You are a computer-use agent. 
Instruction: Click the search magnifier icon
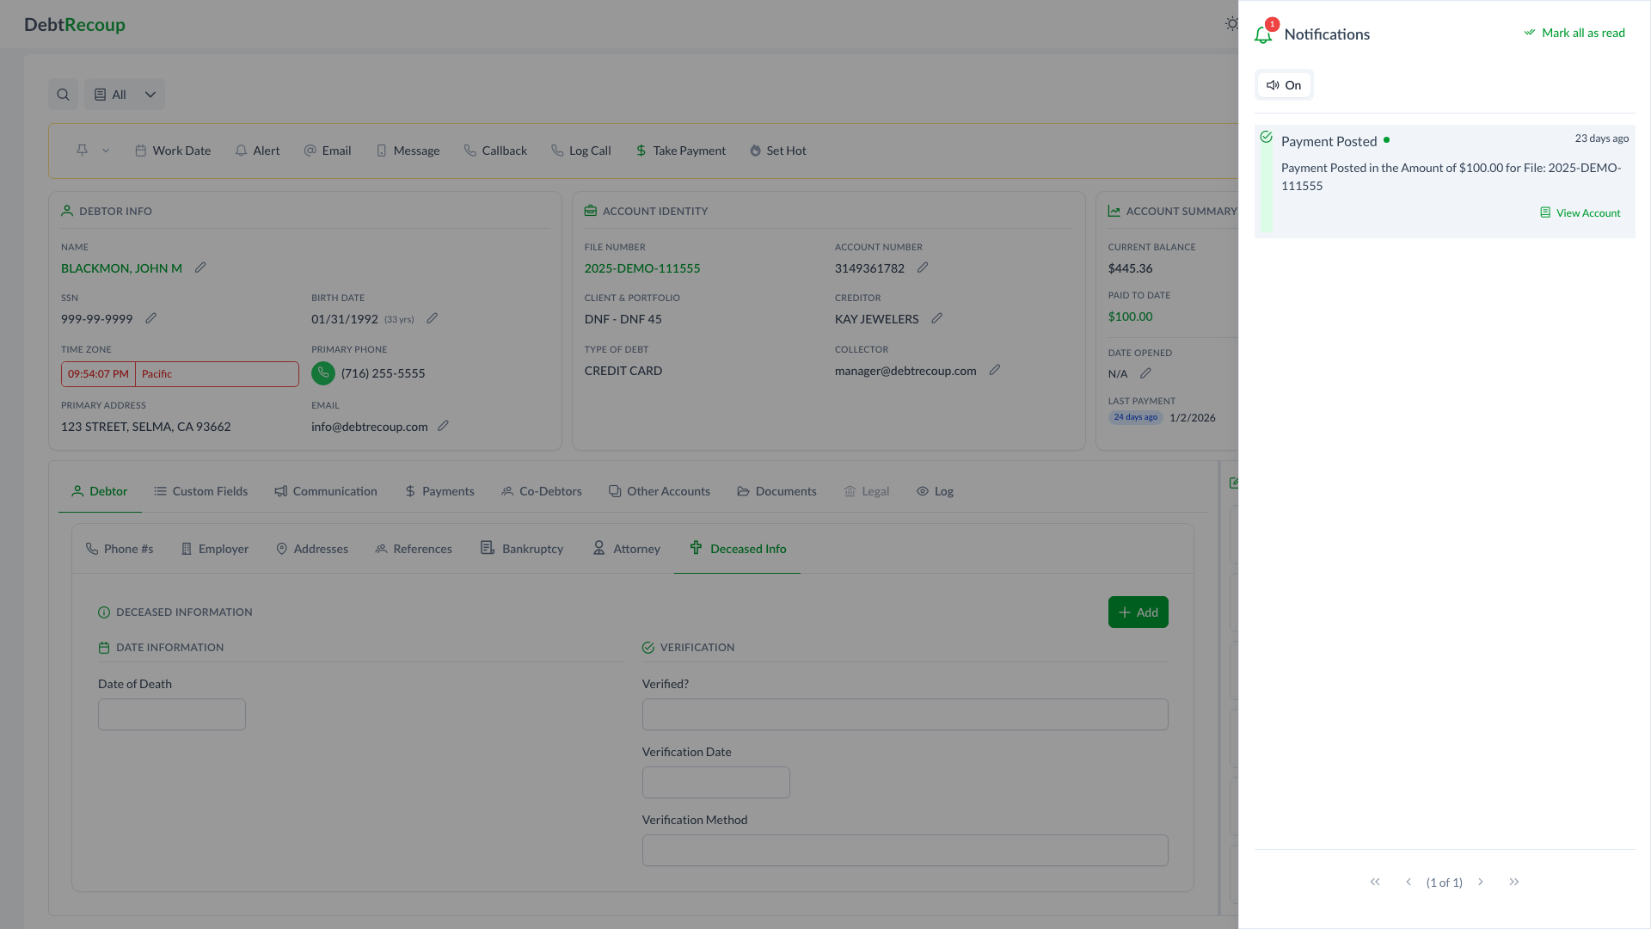point(63,95)
